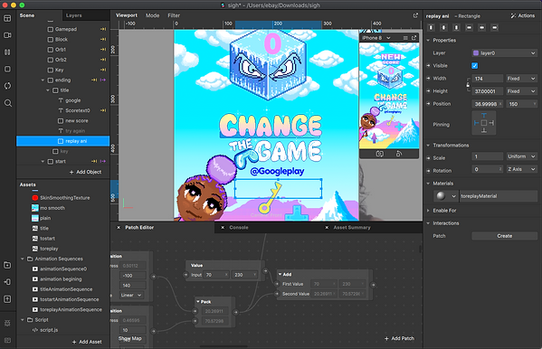Click the Add Object button
Viewport: 542px width, 349px height.
(85, 172)
